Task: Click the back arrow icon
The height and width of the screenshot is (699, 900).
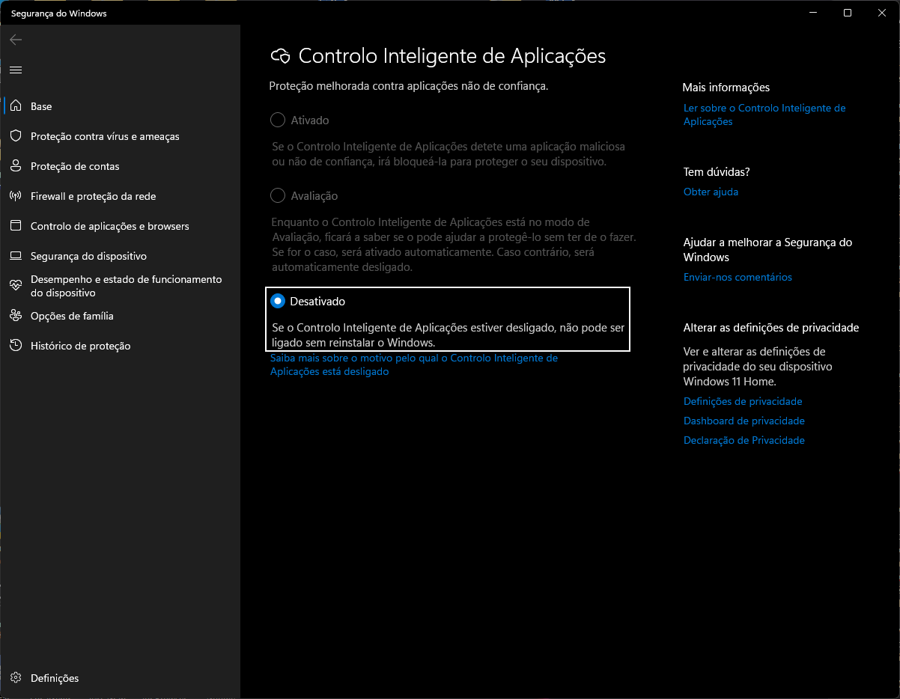Action: [x=16, y=40]
